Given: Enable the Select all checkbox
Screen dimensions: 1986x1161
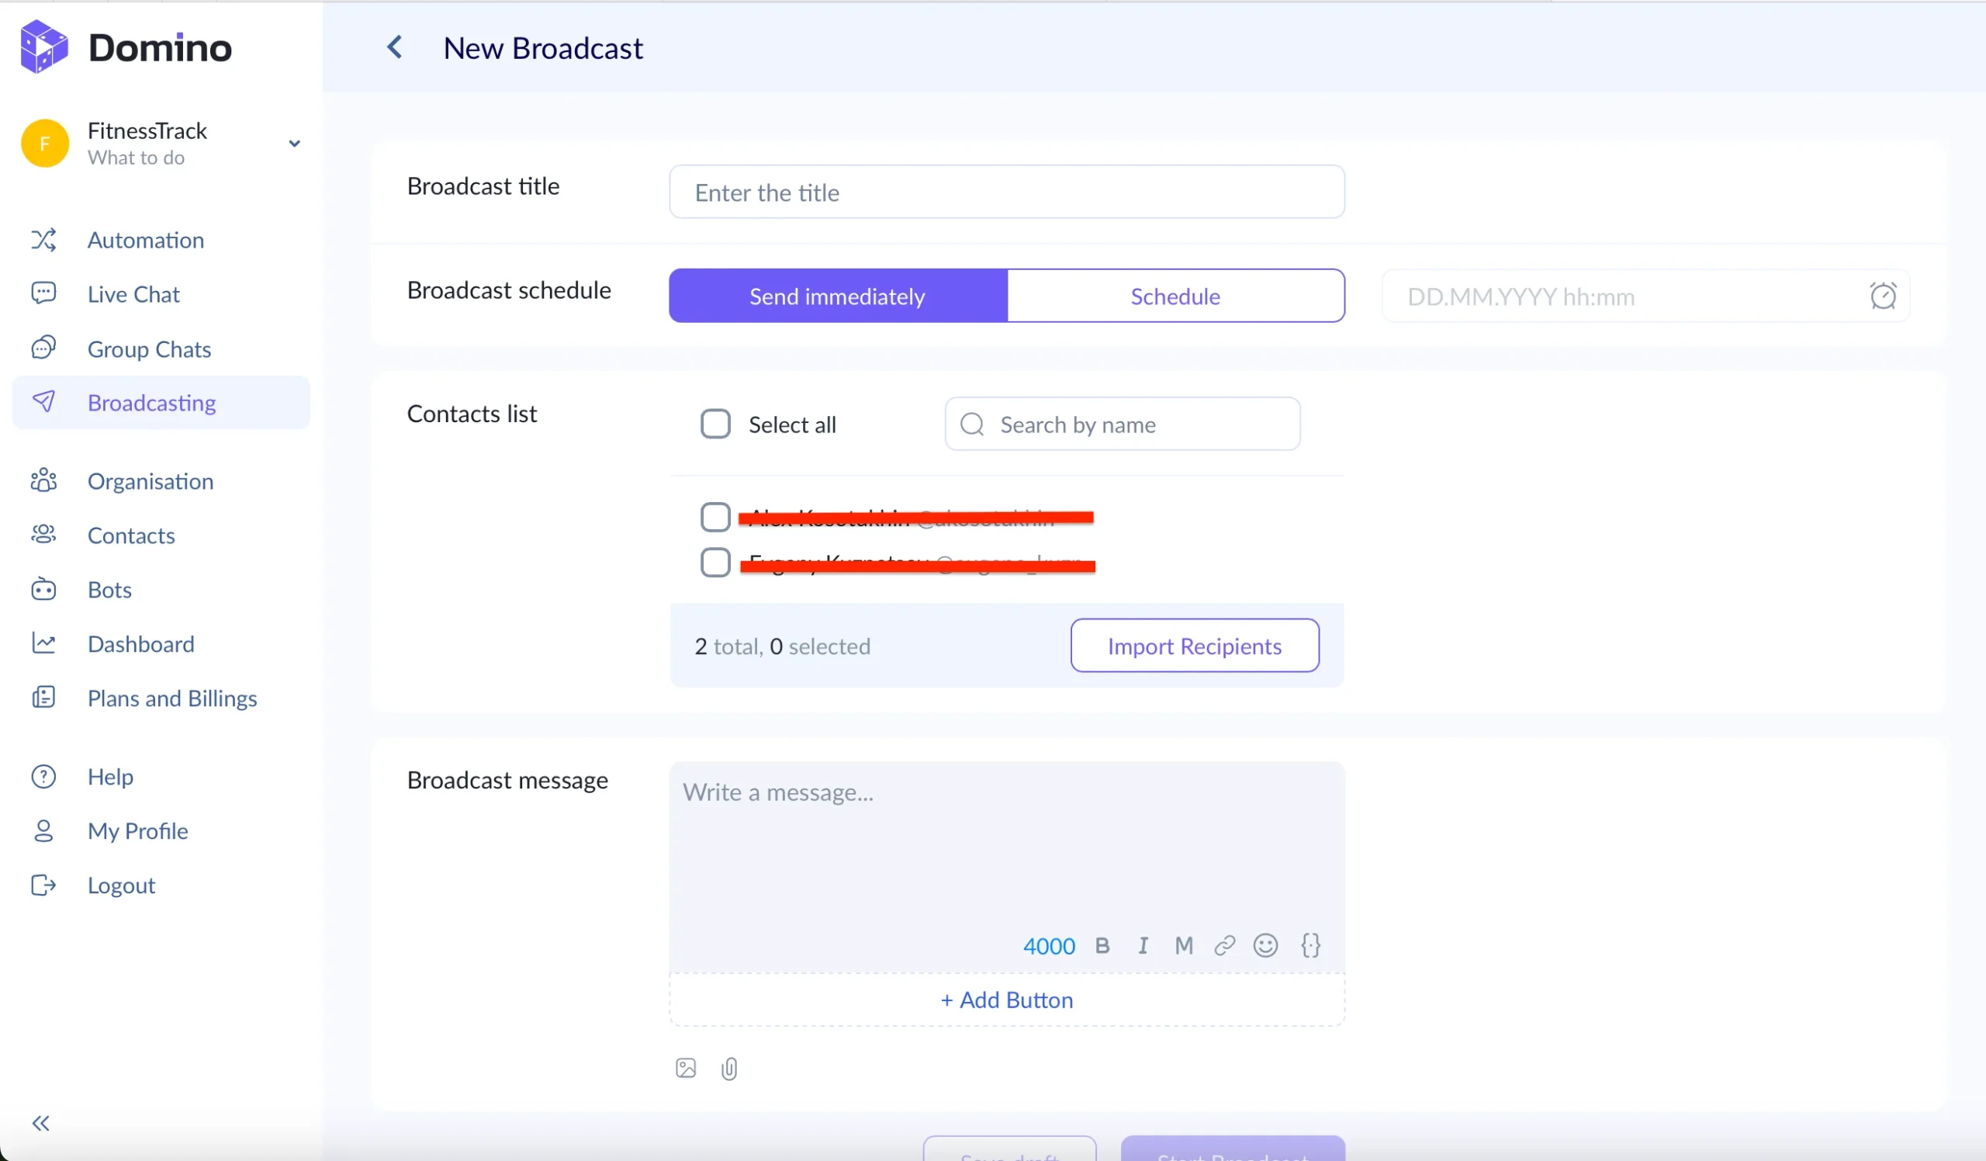Looking at the screenshot, I should click(x=715, y=423).
